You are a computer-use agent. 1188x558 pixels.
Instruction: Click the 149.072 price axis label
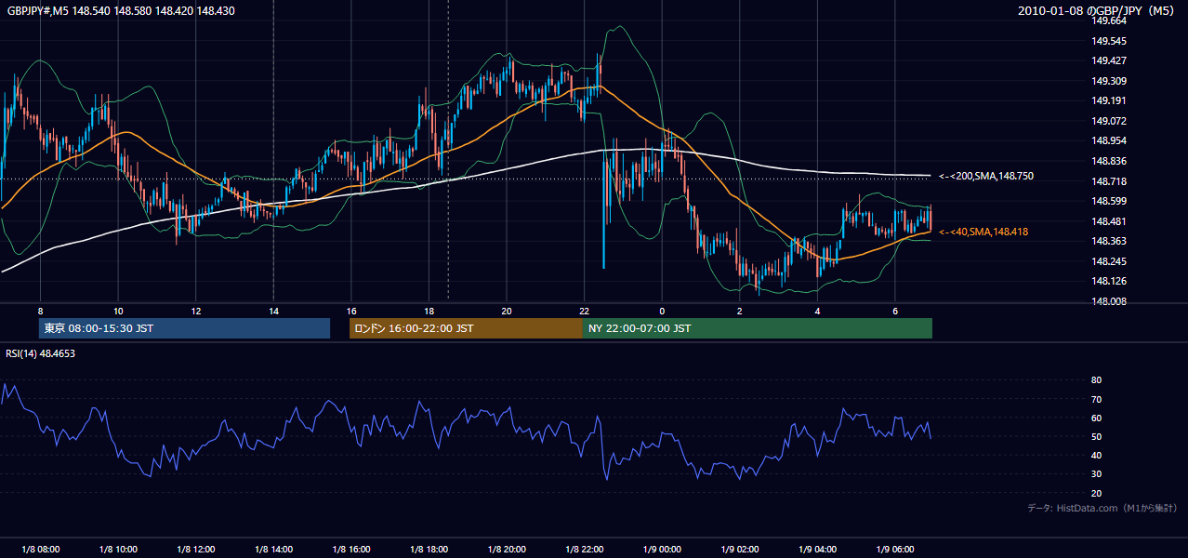pos(1109,121)
